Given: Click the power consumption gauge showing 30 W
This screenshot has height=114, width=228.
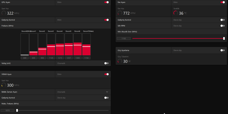Looking at the screenshot, I should [x=120, y=61].
